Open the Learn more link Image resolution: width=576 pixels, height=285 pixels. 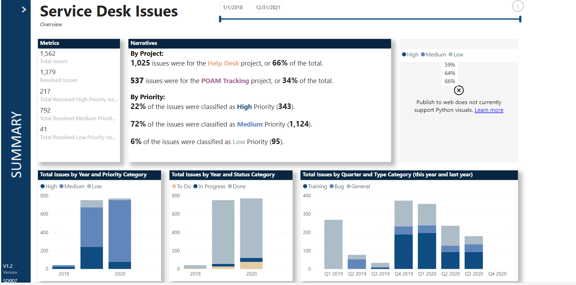489,110
